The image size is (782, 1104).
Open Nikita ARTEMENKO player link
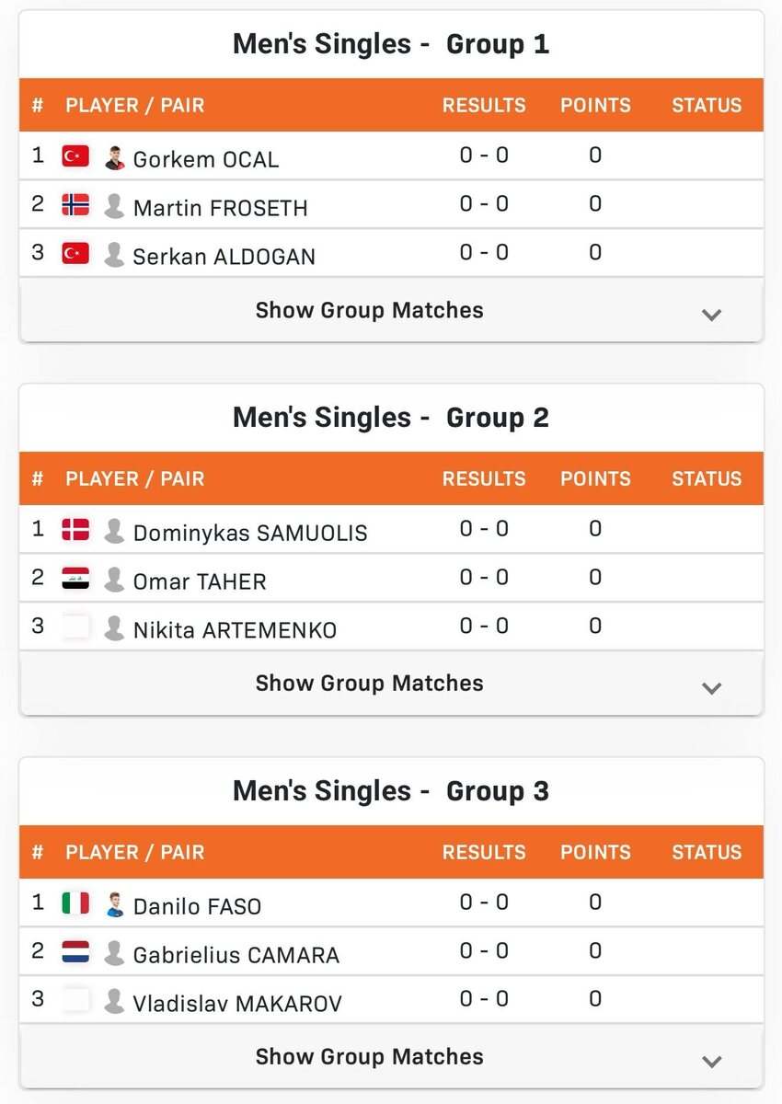pyautogui.click(x=235, y=630)
